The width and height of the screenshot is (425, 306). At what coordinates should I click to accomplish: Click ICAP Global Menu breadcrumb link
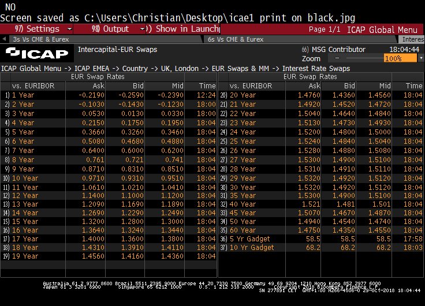tap(31, 68)
